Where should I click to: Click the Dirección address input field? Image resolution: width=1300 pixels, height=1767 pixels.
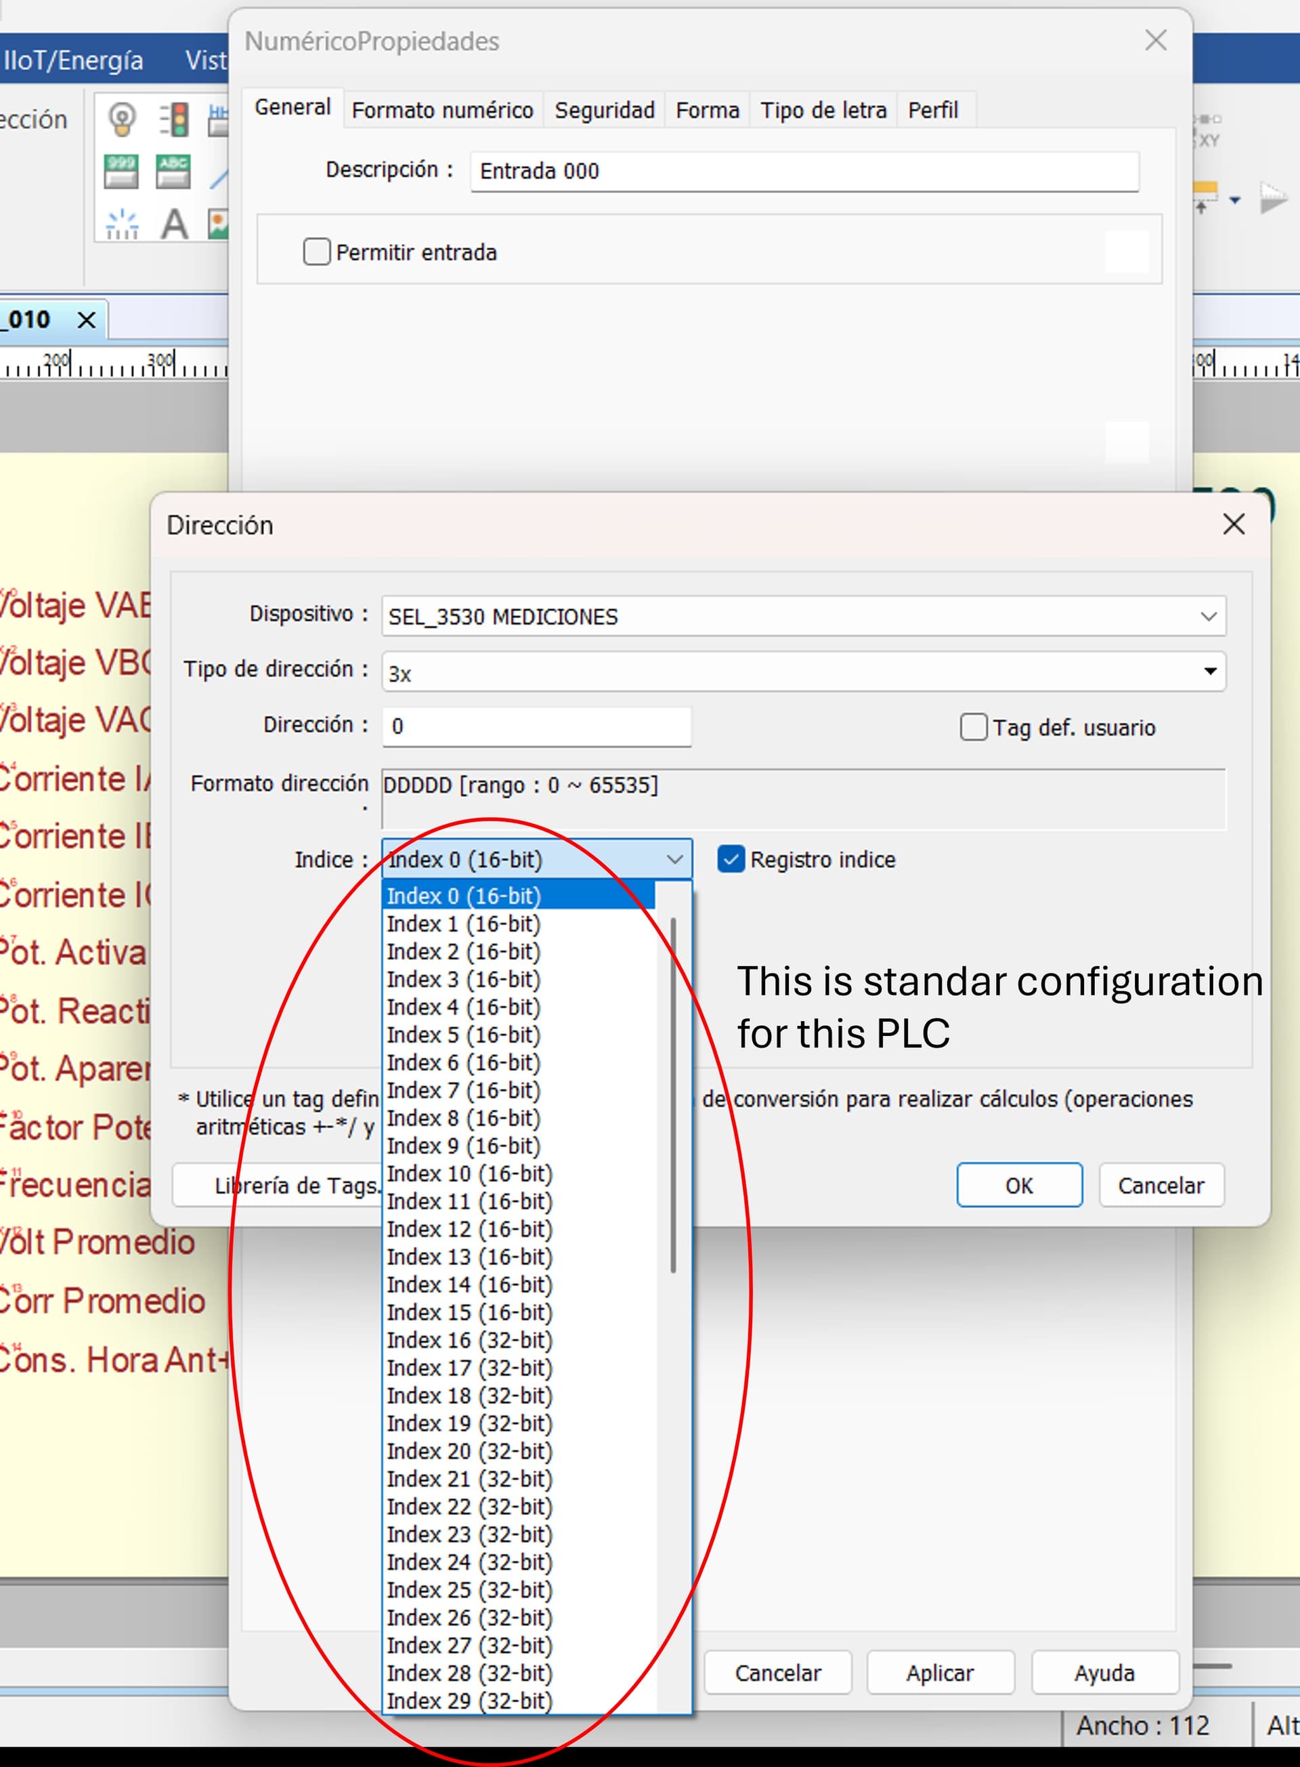click(x=537, y=727)
